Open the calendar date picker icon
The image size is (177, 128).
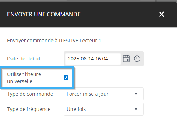click(x=126, y=59)
